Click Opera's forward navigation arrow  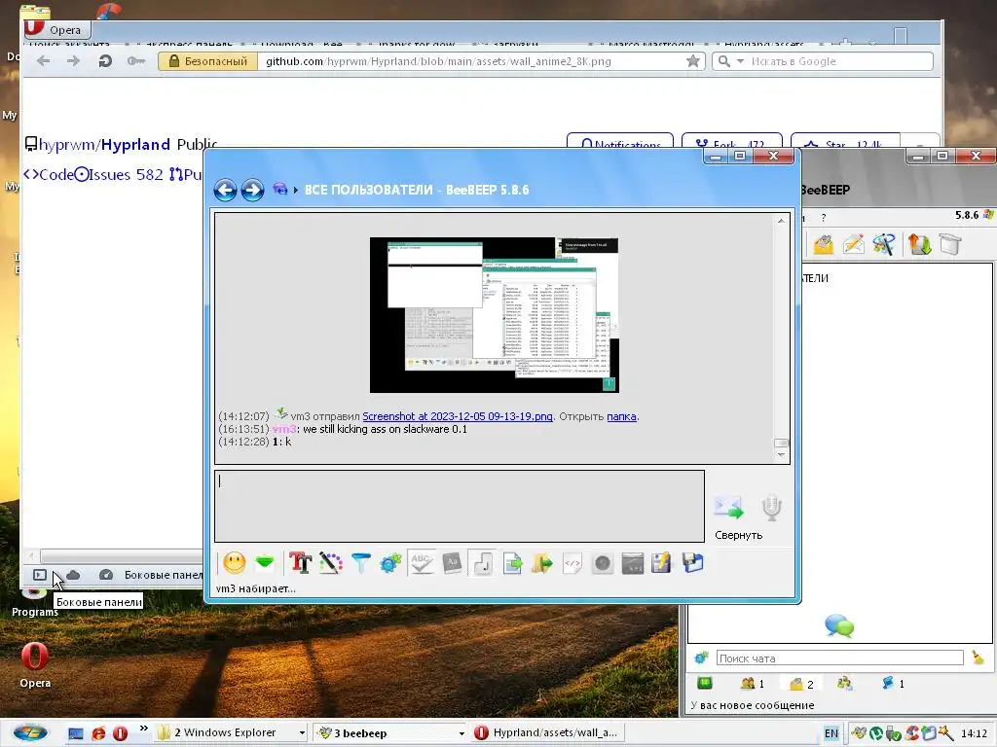[x=74, y=61]
